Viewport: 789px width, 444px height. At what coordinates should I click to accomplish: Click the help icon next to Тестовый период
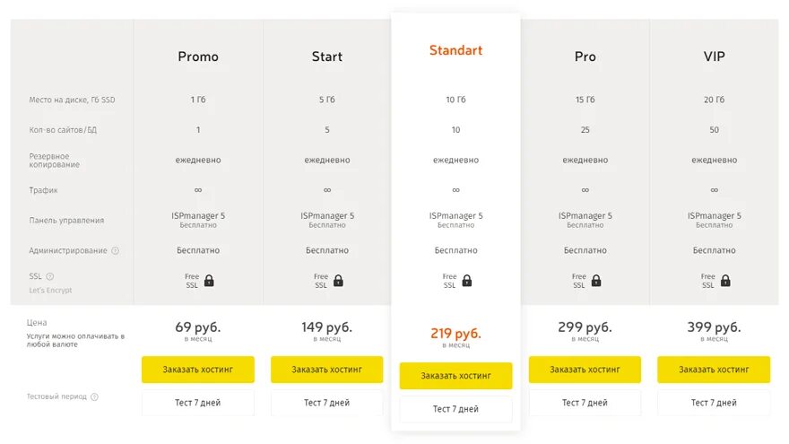click(94, 396)
